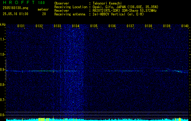Click the 0.7 kHz axis tick label
Screen dimensions: 191x121
2,100
